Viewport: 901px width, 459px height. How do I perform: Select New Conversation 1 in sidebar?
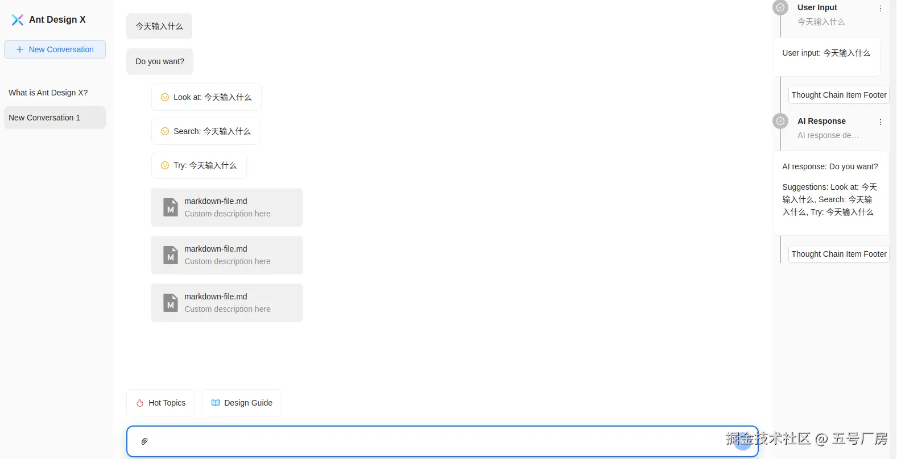coord(55,118)
